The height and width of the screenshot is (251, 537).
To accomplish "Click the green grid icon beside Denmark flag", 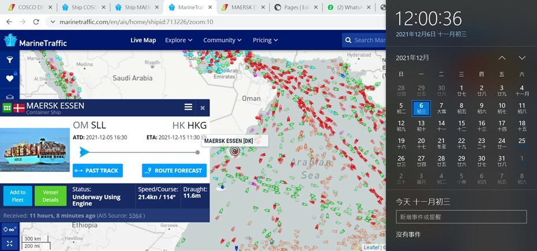I will coord(7,108).
